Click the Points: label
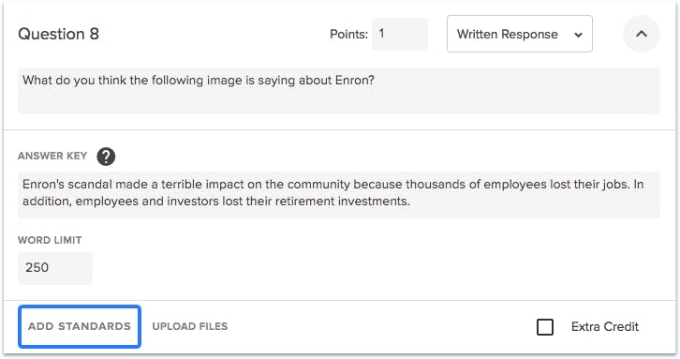The width and height of the screenshot is (680, 359). point(348,34)
